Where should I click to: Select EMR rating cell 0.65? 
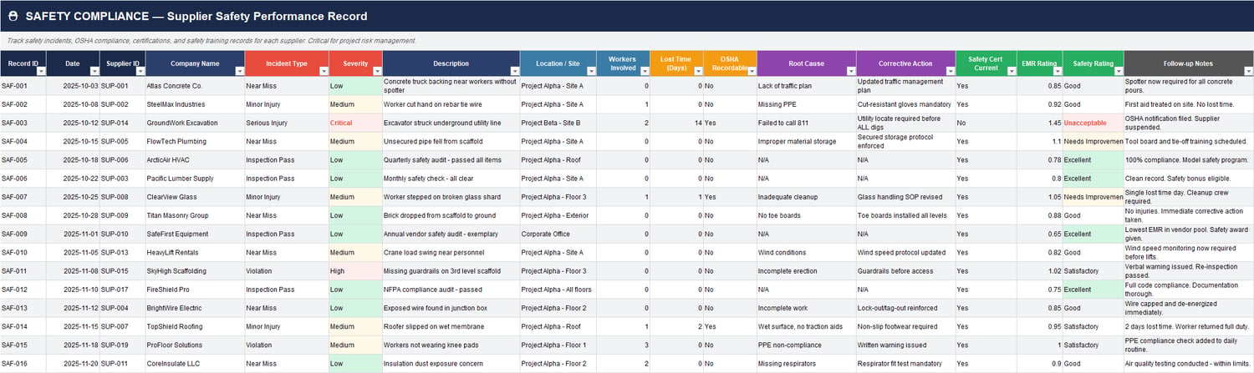[1040, 234]
